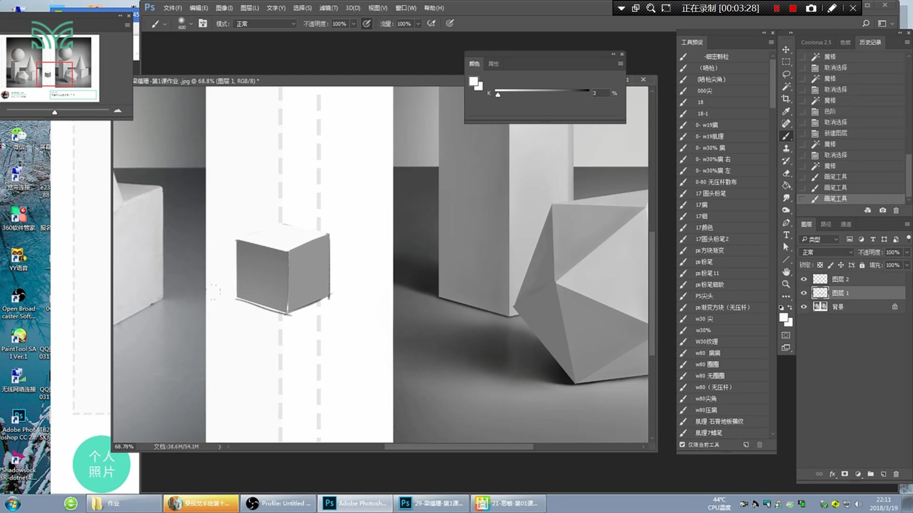
Task: Select the Lasso tool
Action: [x=786, y=74]
